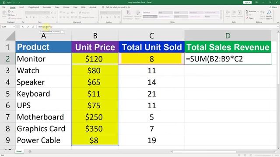Viewport: 280px width, 157px height.
Task: Expand the AutoSum dropdown arrow
Action: click(x=258, y=11)
